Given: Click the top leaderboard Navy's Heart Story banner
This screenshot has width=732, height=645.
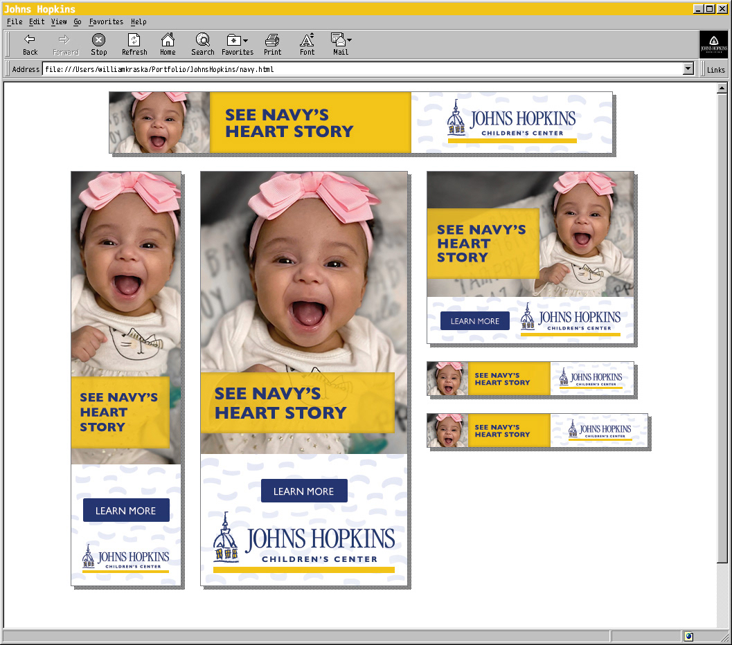Looking at the screenshot, I should point(360,122).
